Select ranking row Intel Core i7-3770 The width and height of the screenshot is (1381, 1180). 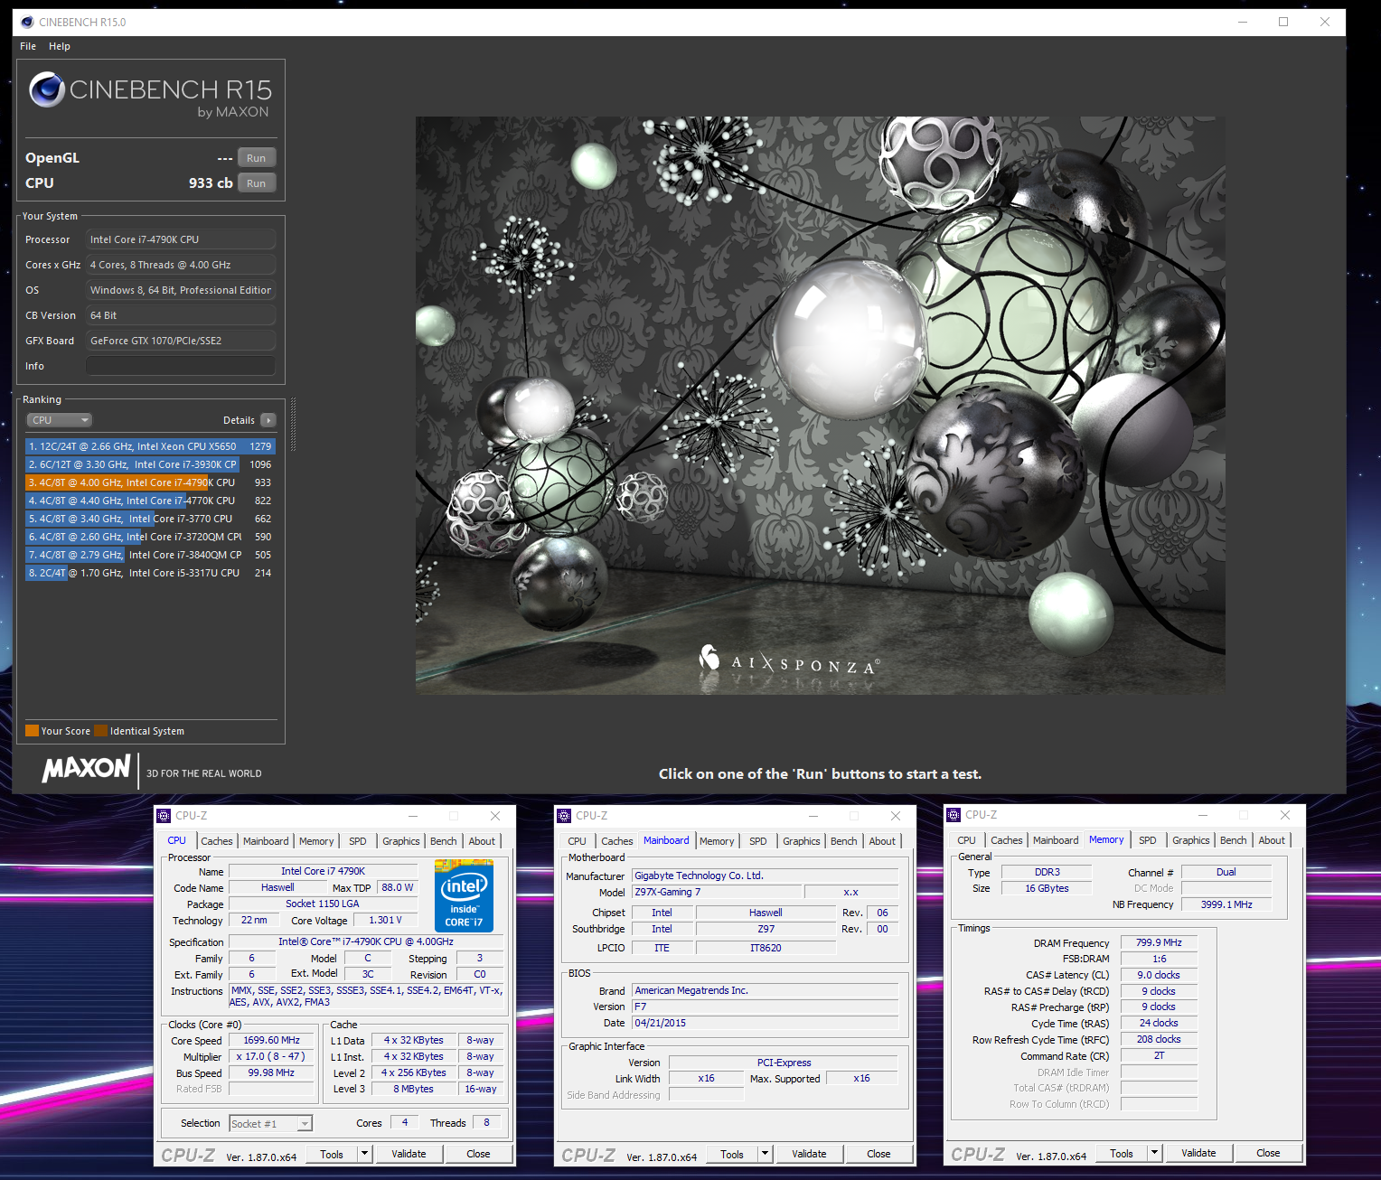[150, 519]
